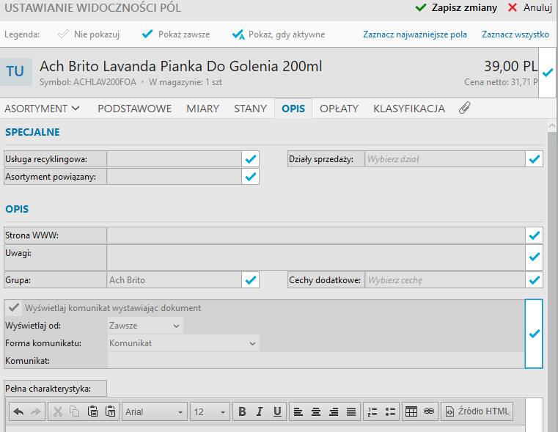Open the attachments paperclip tab

click(x=464, y=109)
